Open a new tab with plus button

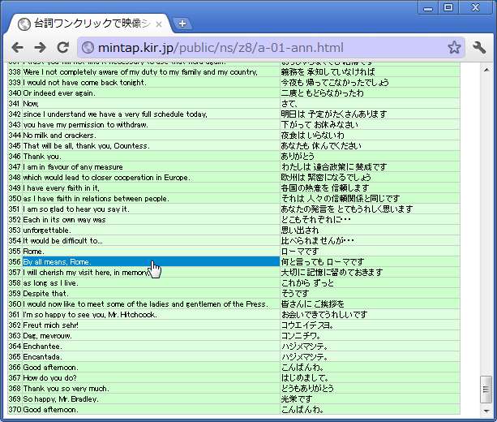[x=182, y=24]
